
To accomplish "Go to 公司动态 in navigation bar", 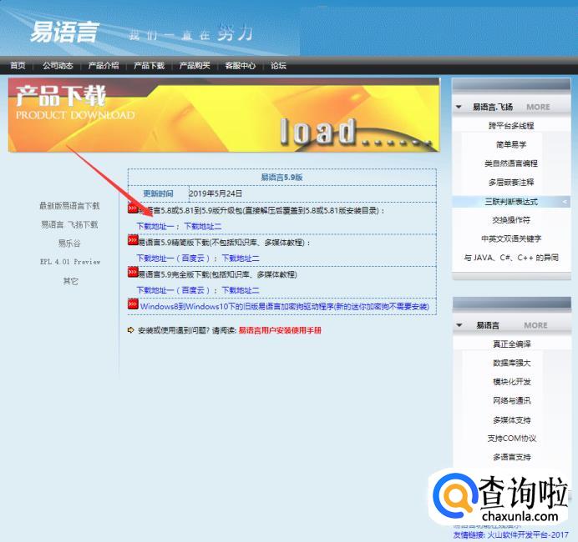I will [x=58, y=66].
